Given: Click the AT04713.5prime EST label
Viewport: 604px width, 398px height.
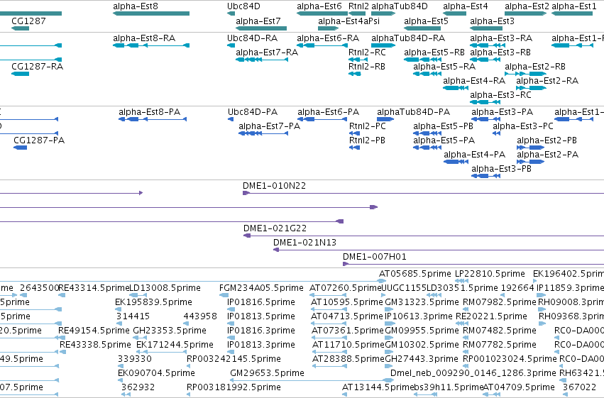Looking at the screenshot, I should (x=346, y=316).
